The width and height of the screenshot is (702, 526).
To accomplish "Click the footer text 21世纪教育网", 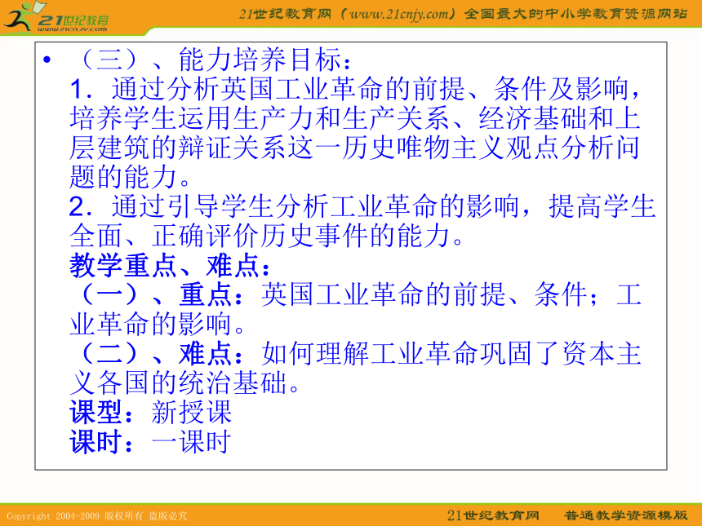I will 493,515.
